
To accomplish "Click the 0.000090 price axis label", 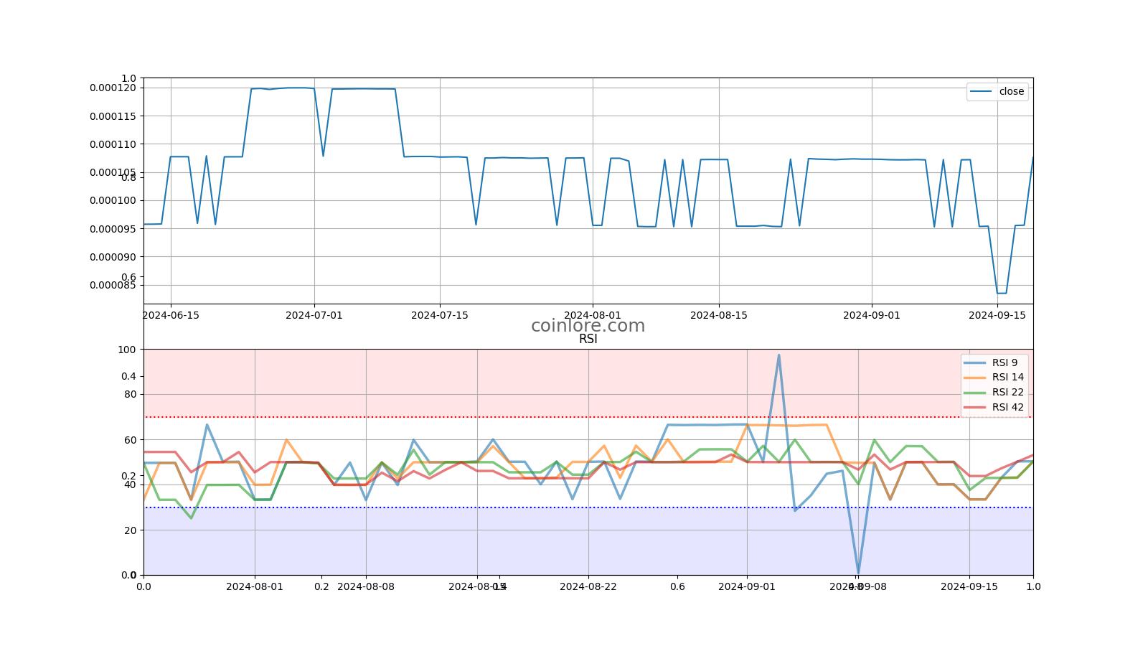I will (x=113, y=257).
